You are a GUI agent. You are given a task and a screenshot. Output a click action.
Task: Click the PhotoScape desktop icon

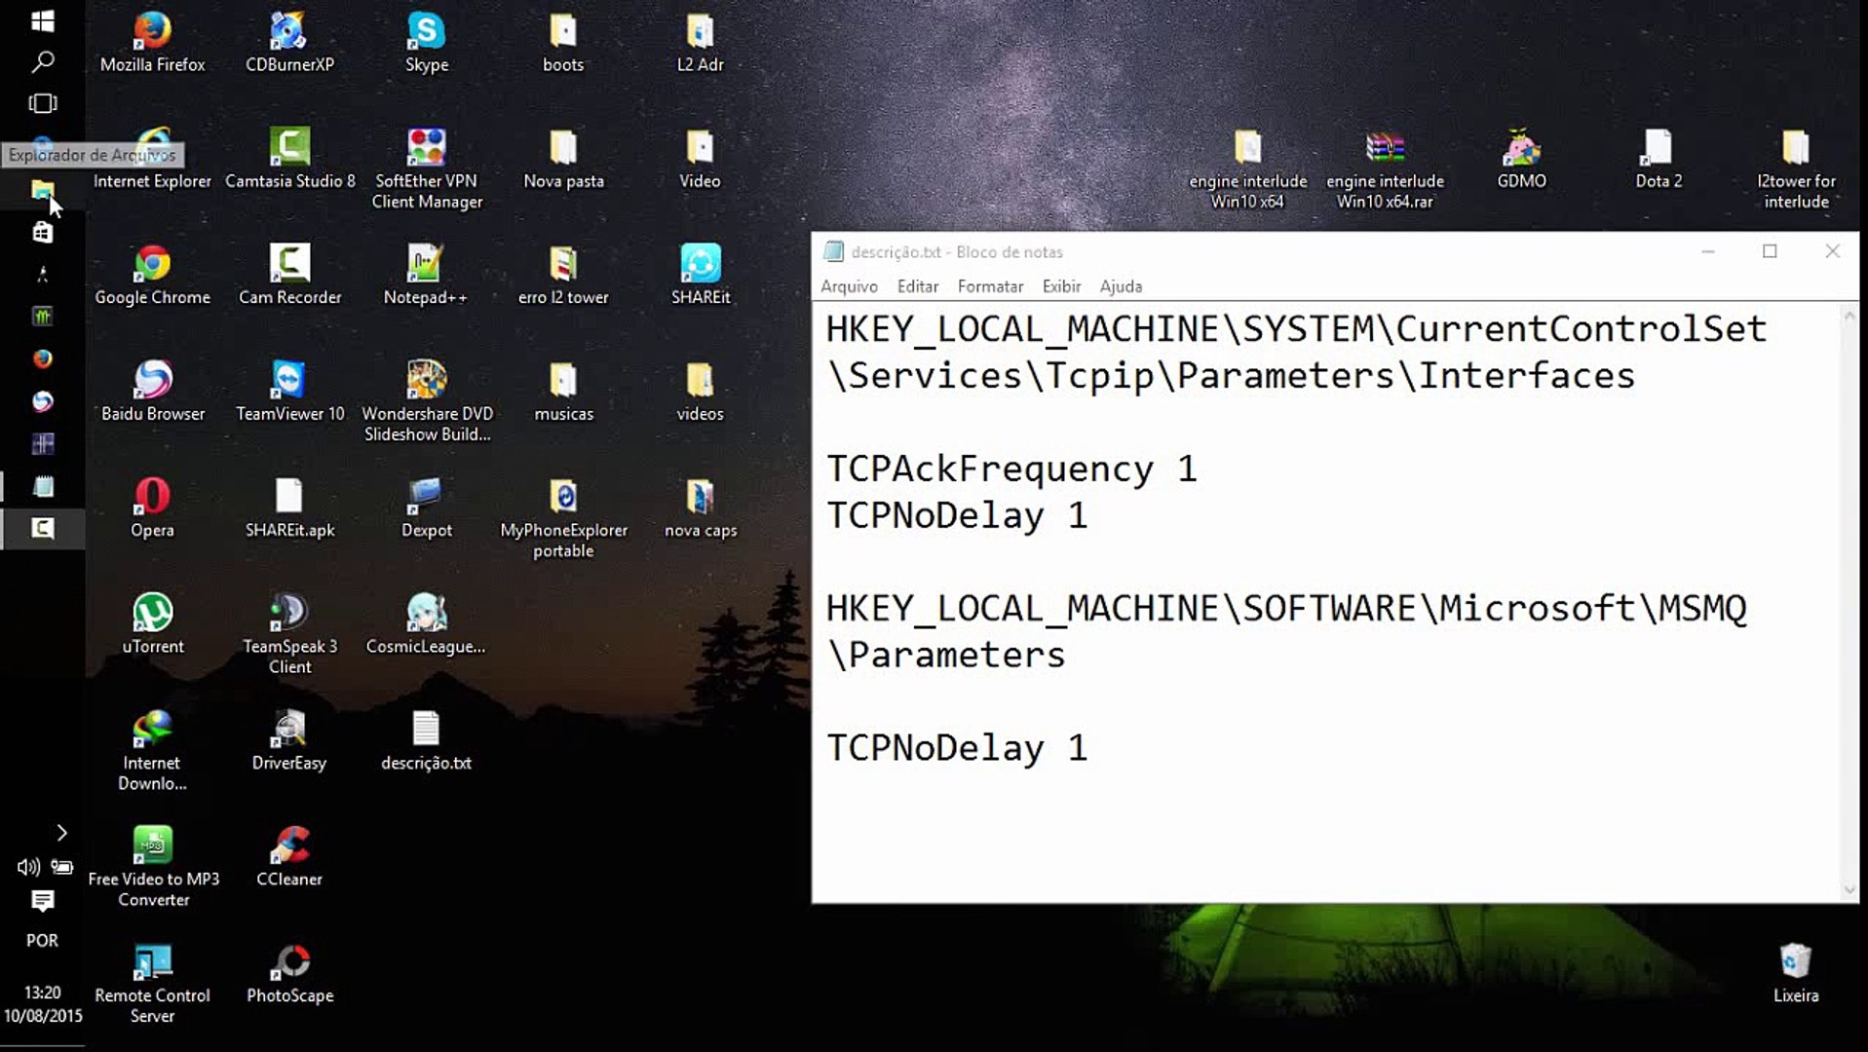pyautogui.click(x=289, y=974)
